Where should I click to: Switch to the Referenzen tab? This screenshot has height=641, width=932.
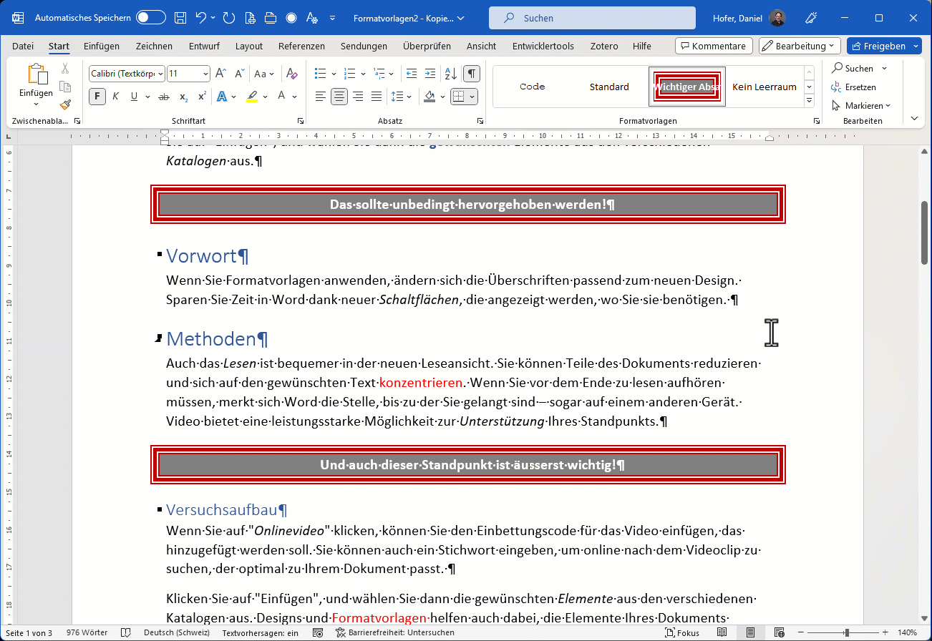point(301,46)
